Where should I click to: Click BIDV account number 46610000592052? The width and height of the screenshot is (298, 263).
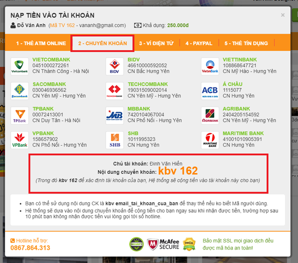tap(147, 66)
